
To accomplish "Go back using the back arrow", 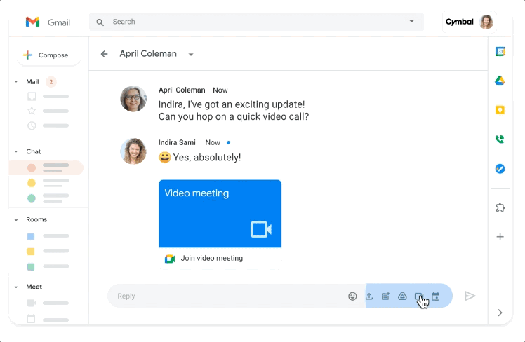I will click(x=105, y=54).
